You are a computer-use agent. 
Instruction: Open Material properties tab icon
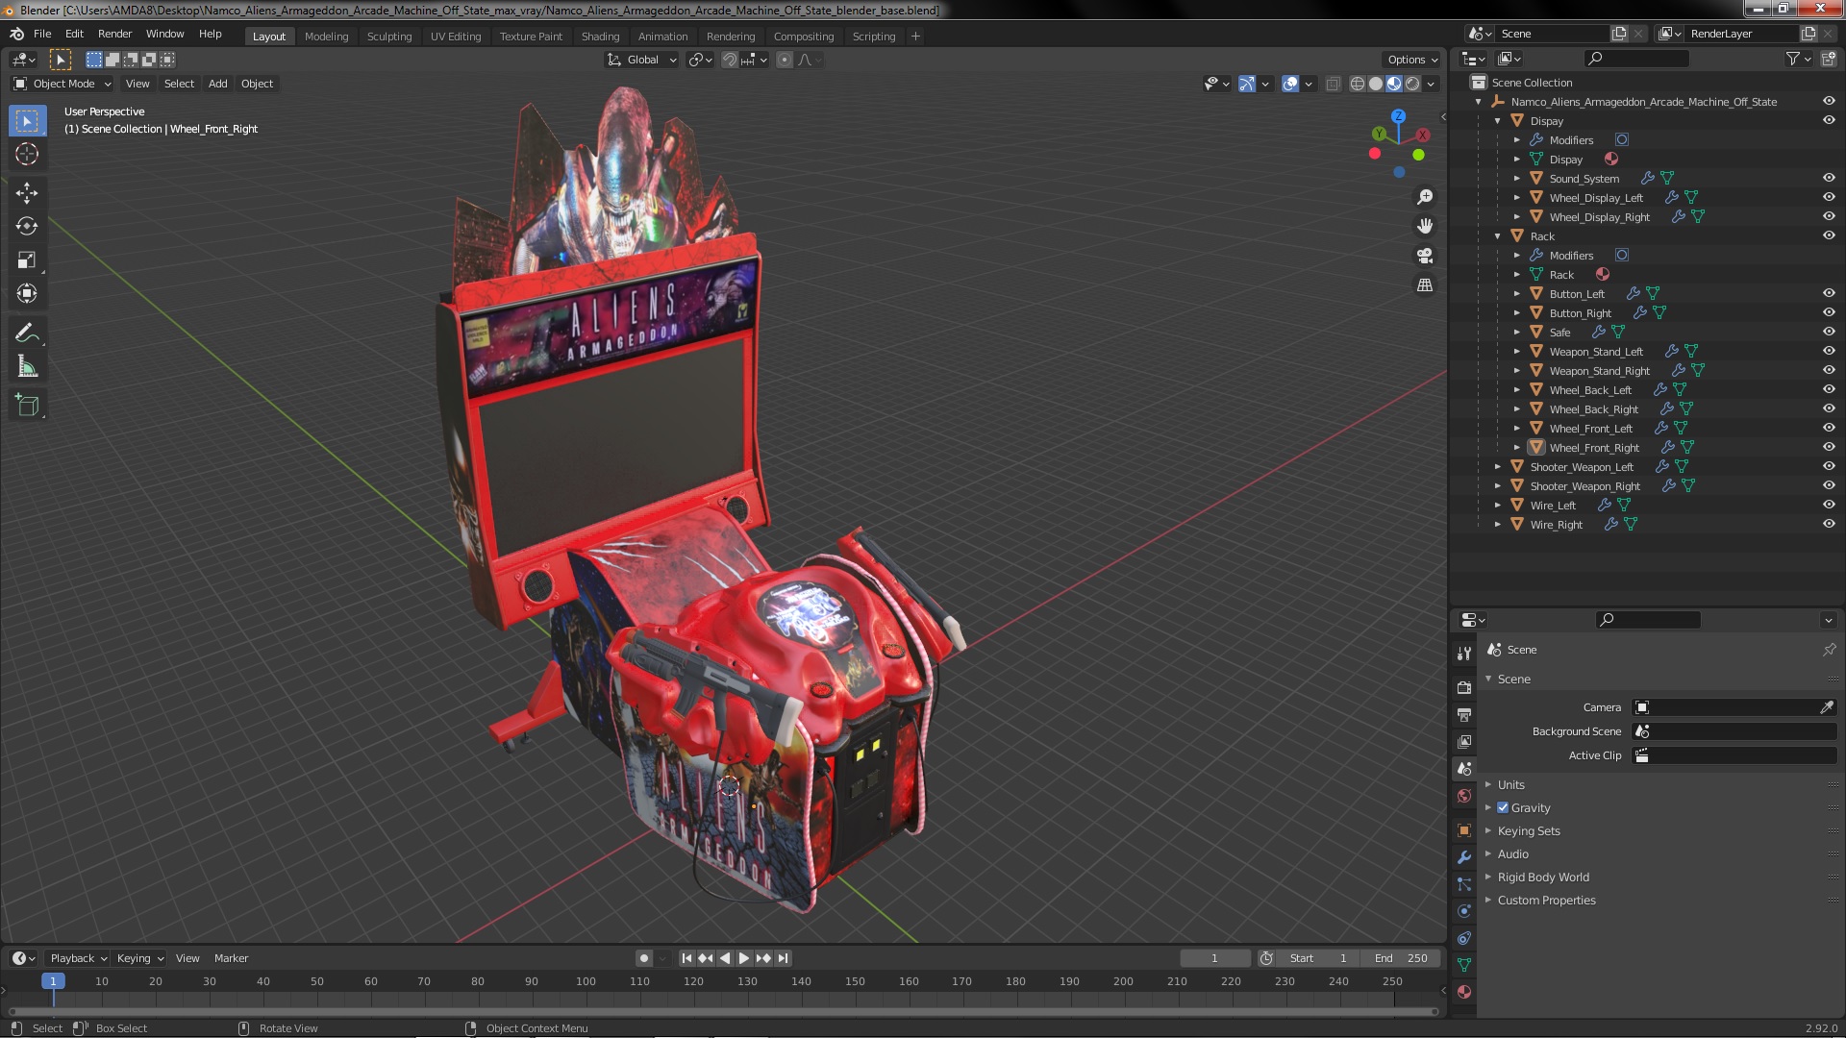[1464, 992]
